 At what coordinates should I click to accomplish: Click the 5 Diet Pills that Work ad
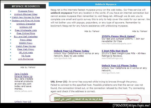tap(115, 51)
